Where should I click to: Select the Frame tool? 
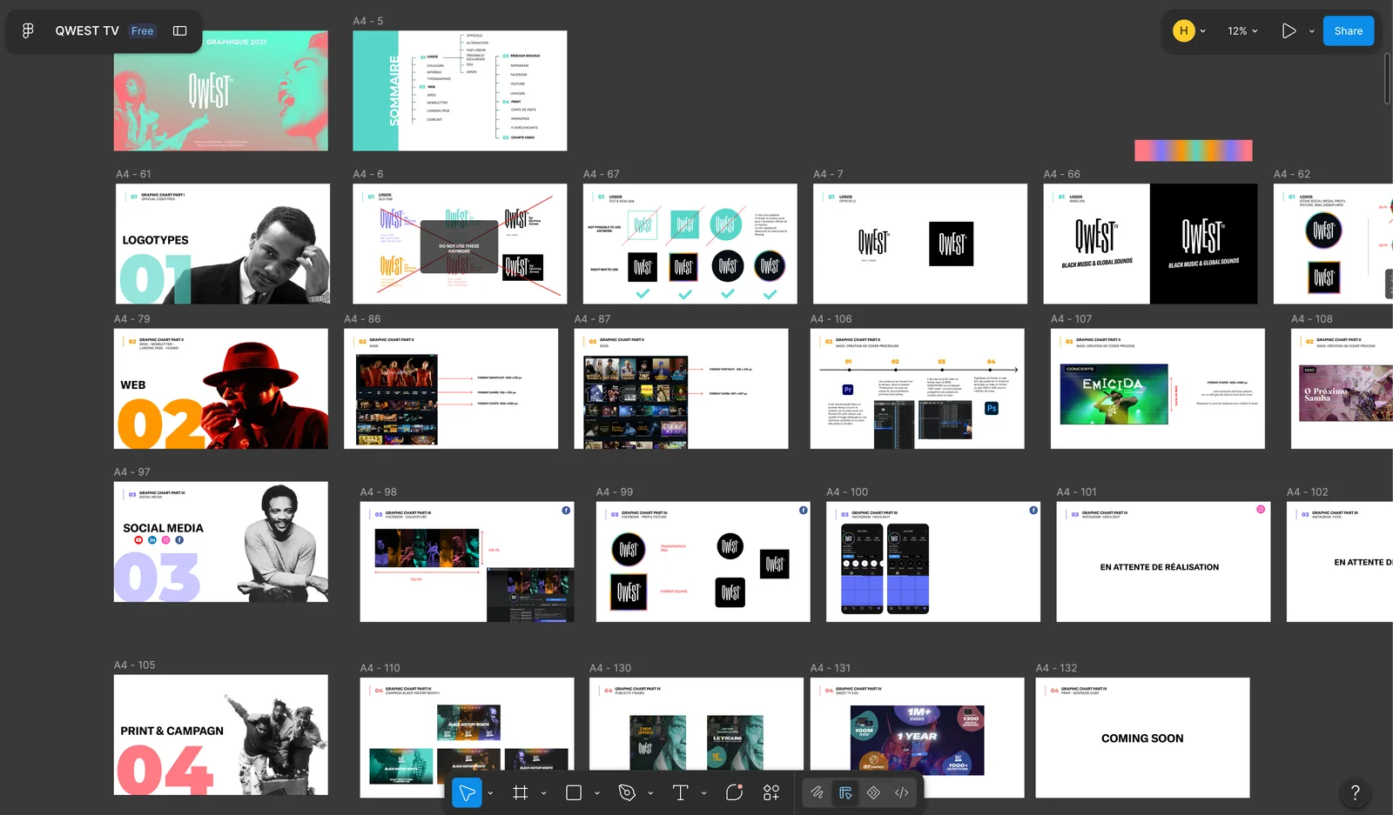521,792
